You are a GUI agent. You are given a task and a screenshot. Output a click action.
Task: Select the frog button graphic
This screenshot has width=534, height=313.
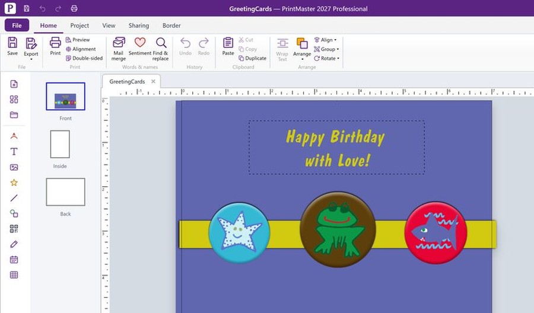click(338, 229)
